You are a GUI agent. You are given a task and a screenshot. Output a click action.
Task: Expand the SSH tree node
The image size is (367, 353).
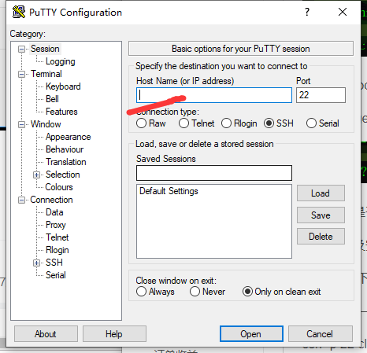coord(37,263)
